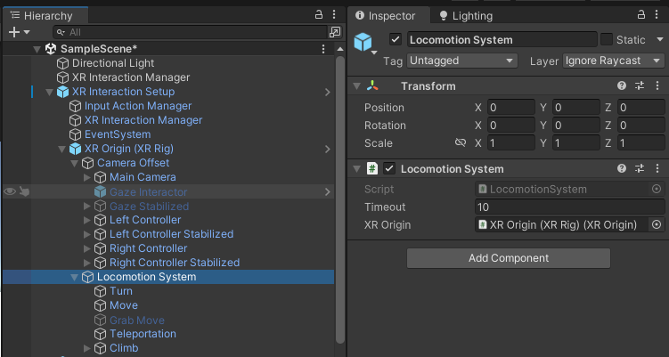This screenshot has width=669, height=357.
Task: Select Teleportation in the hierarchy
Action: [x=143, y=334]
